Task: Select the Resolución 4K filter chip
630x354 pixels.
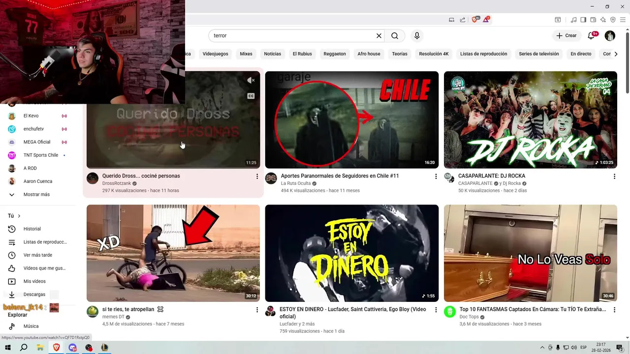Action: 434,54
